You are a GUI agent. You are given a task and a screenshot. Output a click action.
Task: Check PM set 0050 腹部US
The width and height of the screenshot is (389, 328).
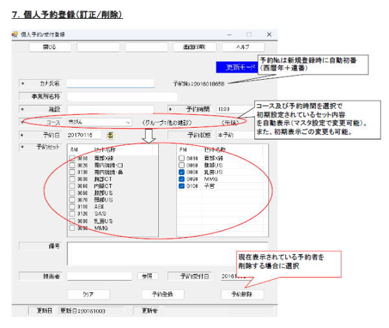182,165
